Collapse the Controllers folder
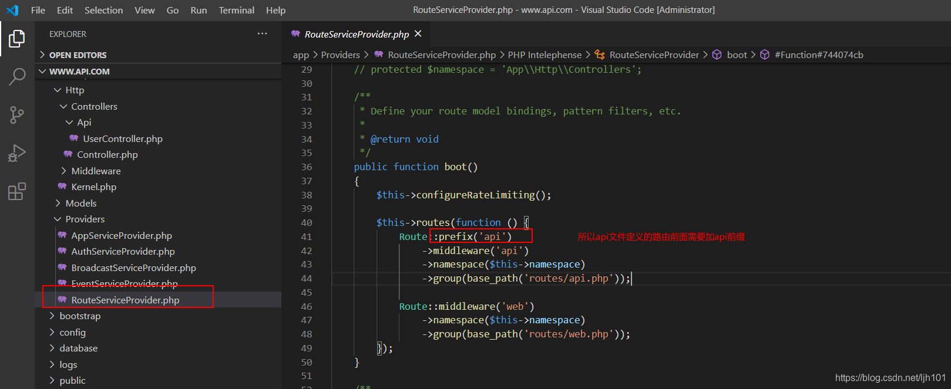Screen dimensions: 951x389 63,106
